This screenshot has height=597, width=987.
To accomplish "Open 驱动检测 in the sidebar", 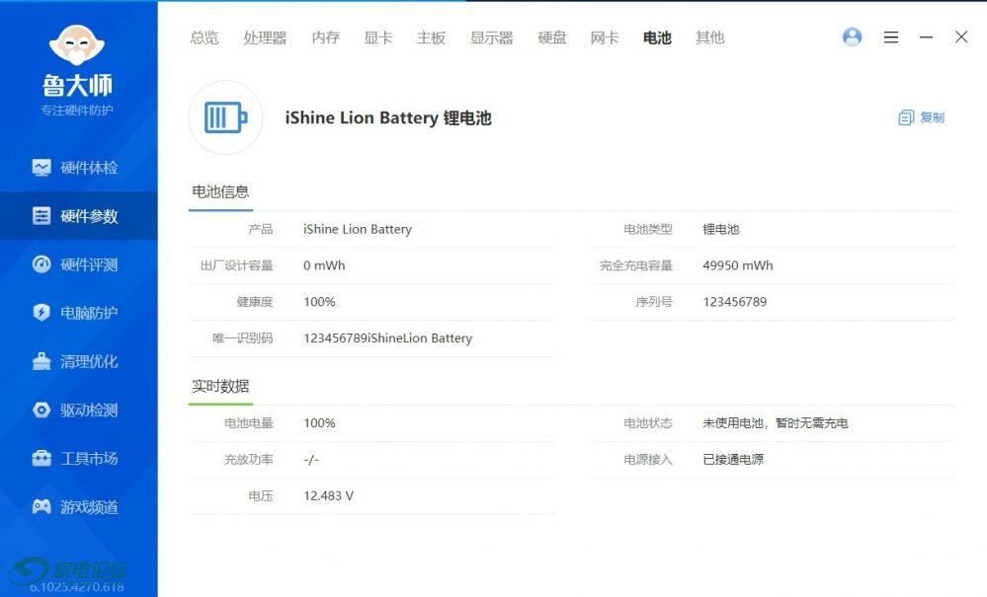I will click(x=79, y=410).
